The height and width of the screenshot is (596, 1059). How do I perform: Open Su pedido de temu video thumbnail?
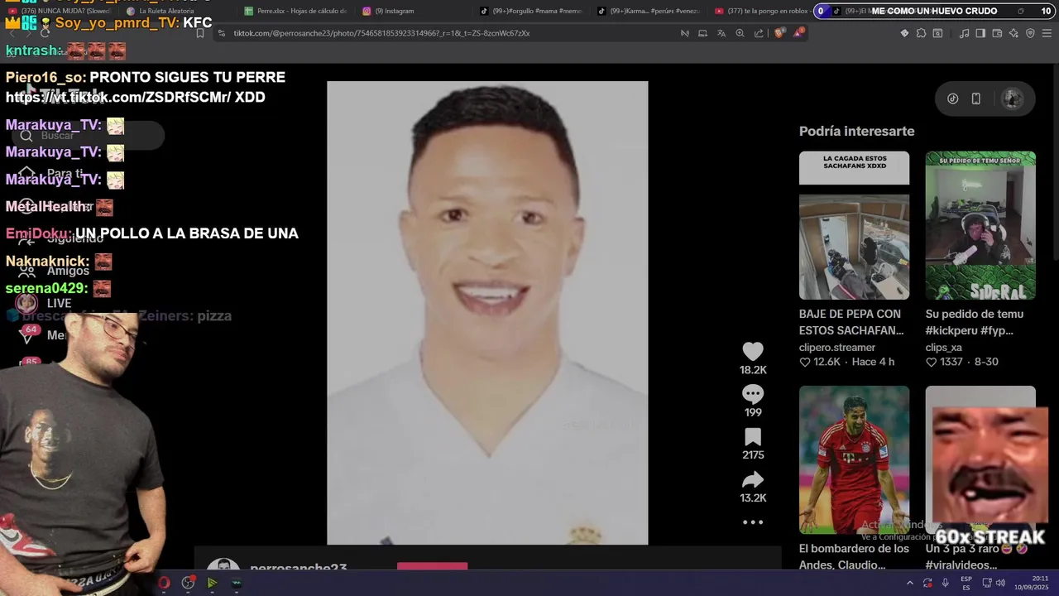(x=980, y=225)
